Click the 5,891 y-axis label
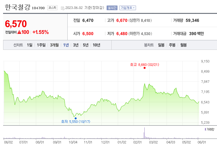 click(205, 112)
